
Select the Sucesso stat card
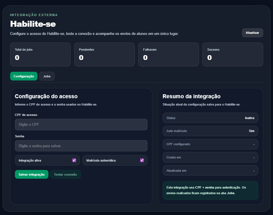tap(232, 55)
